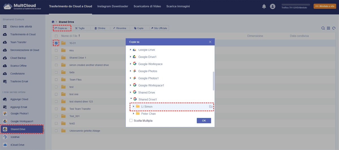Click new folder icon beside Li Simon

coord(211,107)
